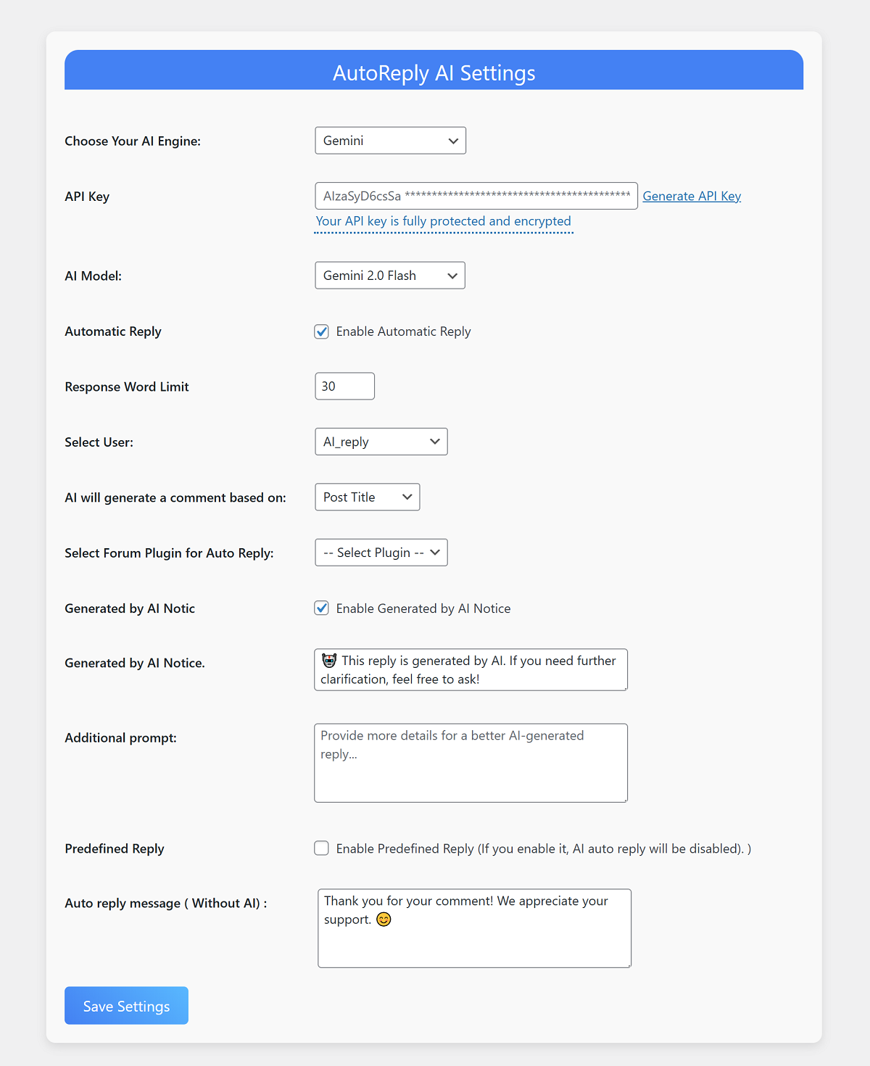Open the Generate API Key link
This screenshot has width=870, height=1066.
(692, 197)
